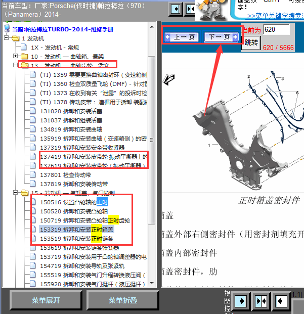The image size is (304, 314).
Task: Open 150719 拆卸和安装凸轮轴正时齿轮
Action: pos(85,220)
